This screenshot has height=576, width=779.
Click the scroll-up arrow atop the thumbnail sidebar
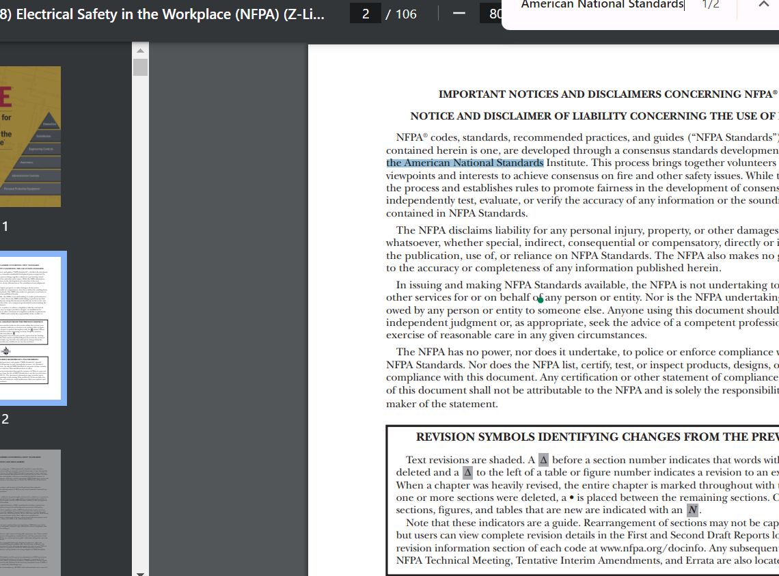139,49
